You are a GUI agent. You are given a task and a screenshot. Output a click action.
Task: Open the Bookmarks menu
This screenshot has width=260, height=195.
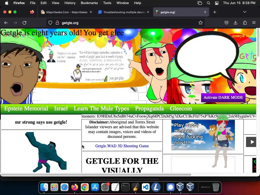point(89,3)
